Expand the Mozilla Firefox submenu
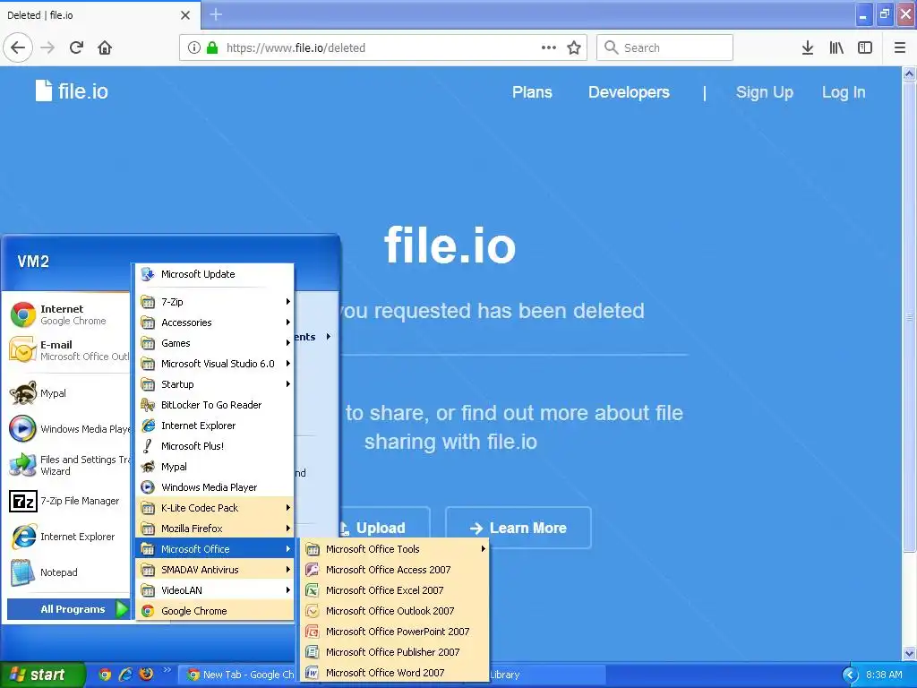 [x=215, y=529]
